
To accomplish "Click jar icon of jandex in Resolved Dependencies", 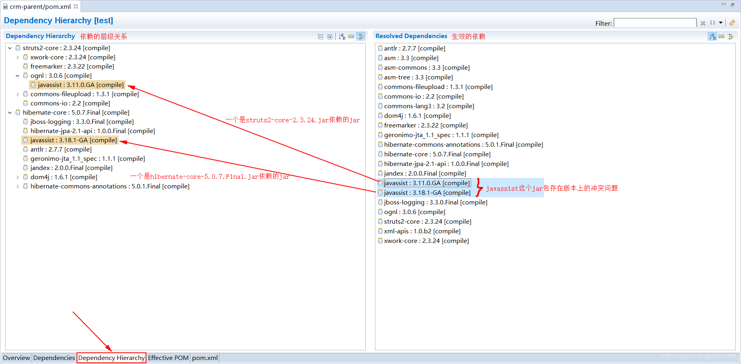I will tap(381, 173).
